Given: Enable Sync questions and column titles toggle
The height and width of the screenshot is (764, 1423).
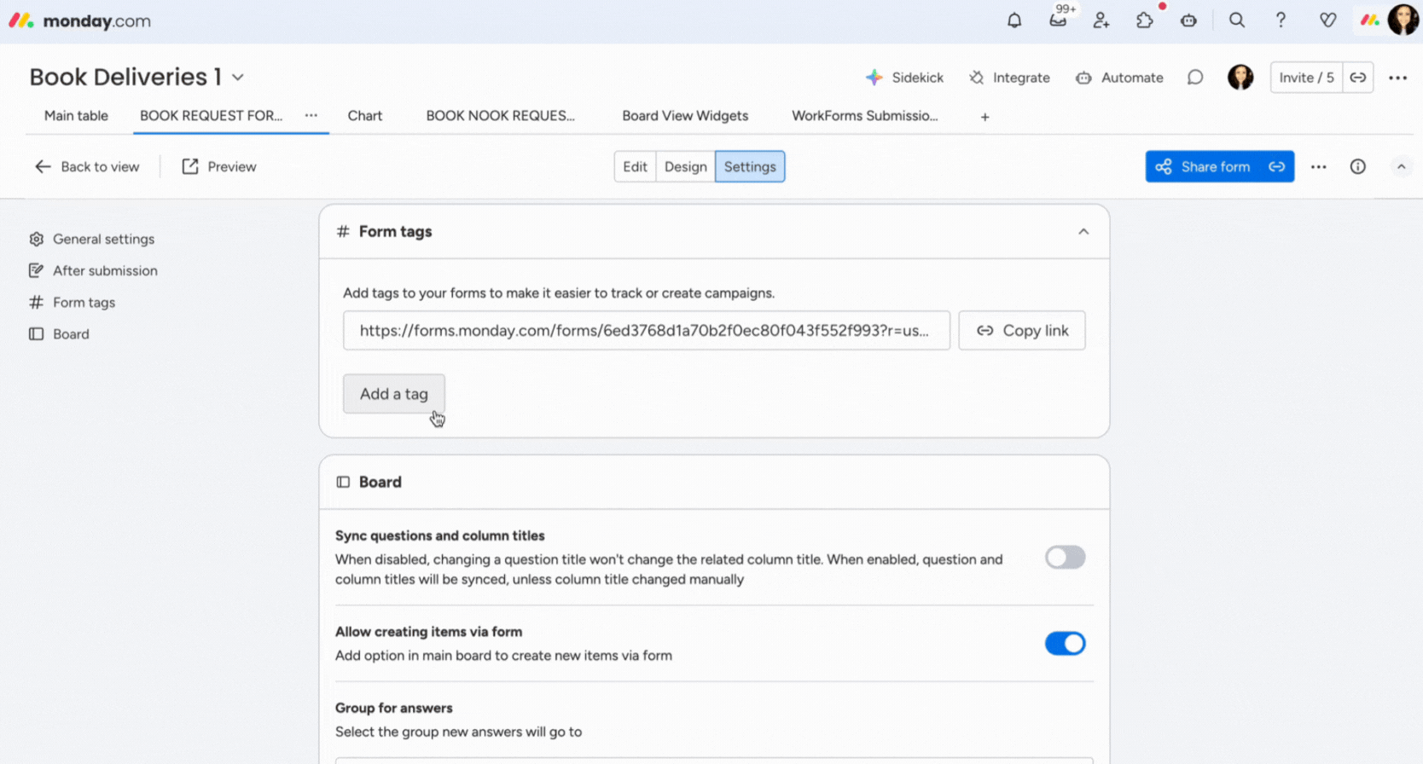Looking at the screenshot, I should click(1065, 558).
